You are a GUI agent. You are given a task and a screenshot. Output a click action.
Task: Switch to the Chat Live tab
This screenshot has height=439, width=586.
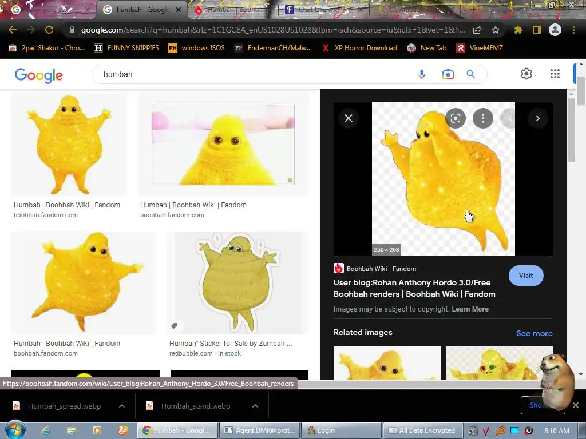[323, 10]
